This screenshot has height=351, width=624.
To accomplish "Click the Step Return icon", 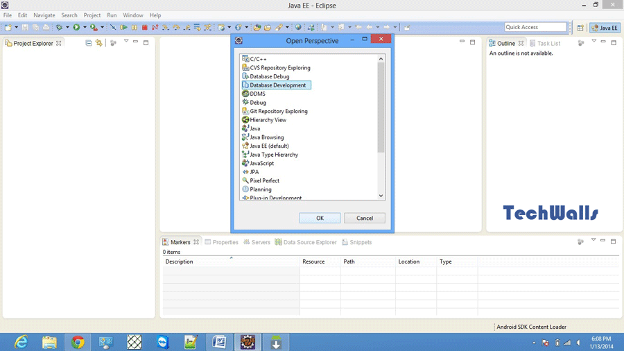I will 187,28.
